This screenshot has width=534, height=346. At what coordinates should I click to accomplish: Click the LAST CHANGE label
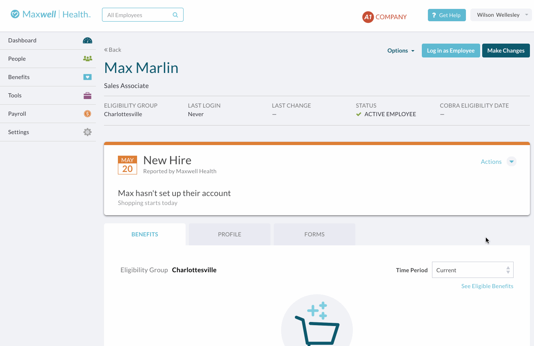click(291, 106)
